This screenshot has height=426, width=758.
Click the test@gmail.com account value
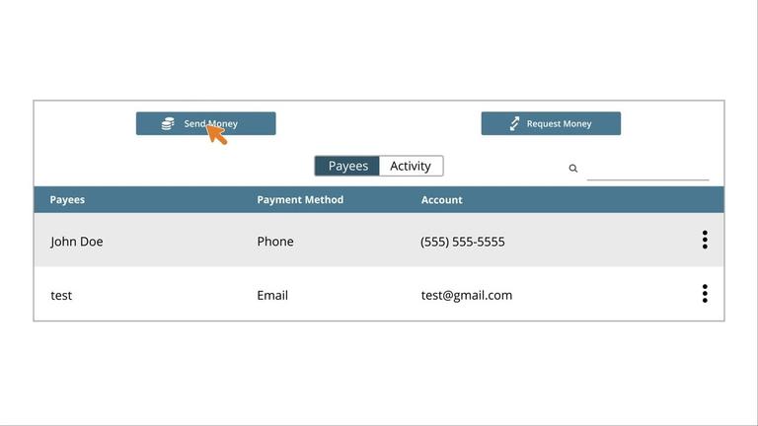[467, 295]
